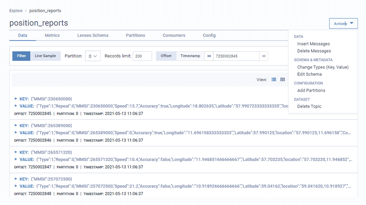This screenshot has width=366, height=205.
Task: Switch to Live Sample mode
Action: [46, 56]
